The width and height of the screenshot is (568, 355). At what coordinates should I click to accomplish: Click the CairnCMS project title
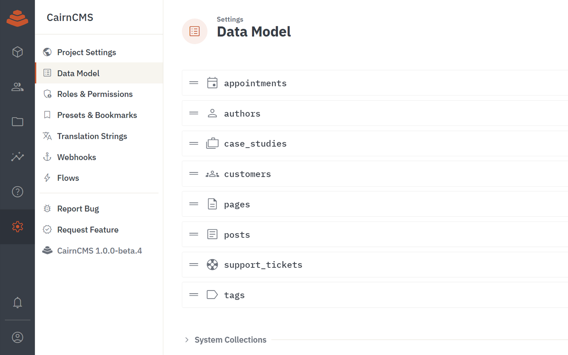pos(70,17)
